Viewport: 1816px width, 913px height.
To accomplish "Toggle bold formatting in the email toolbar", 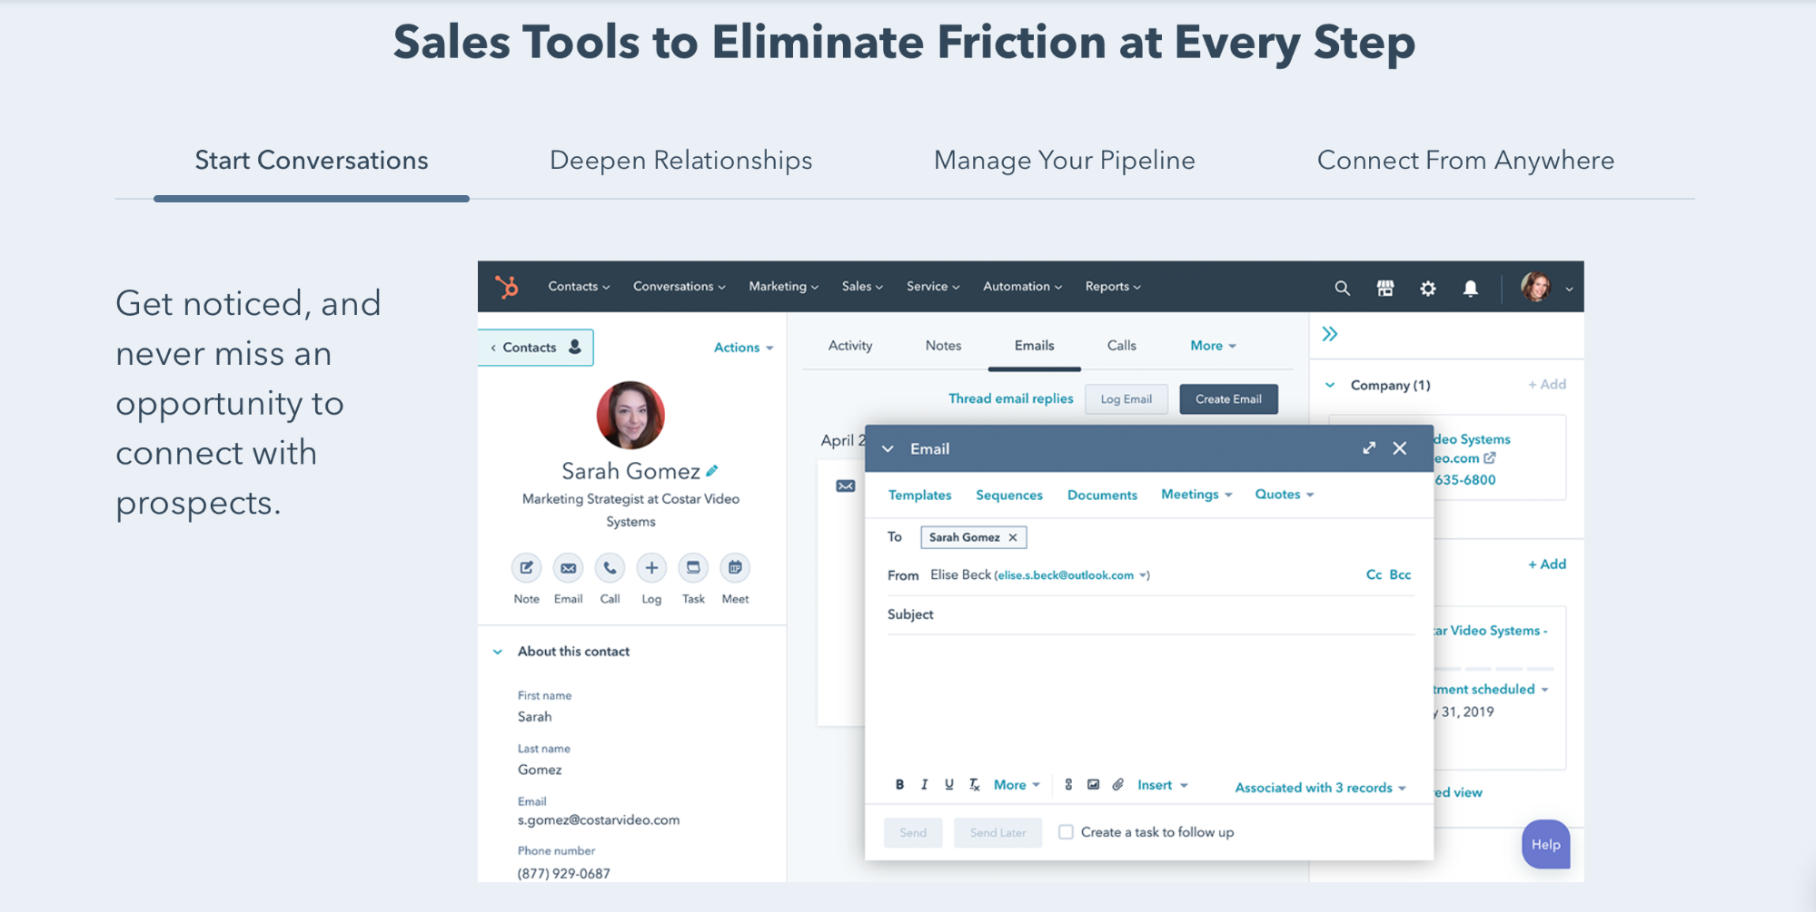I will [899, 784].
